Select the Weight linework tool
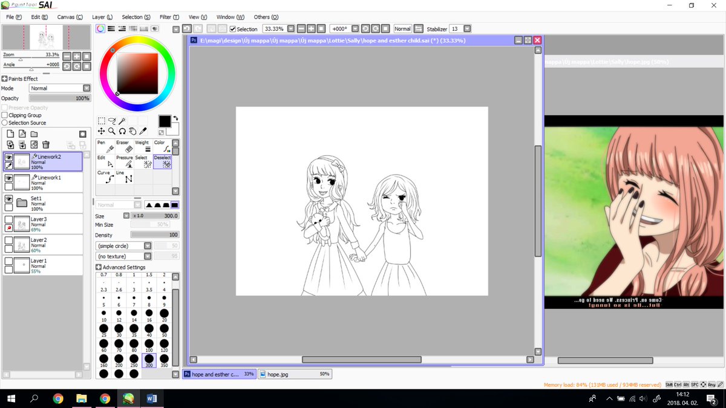 tap(143, 146)
